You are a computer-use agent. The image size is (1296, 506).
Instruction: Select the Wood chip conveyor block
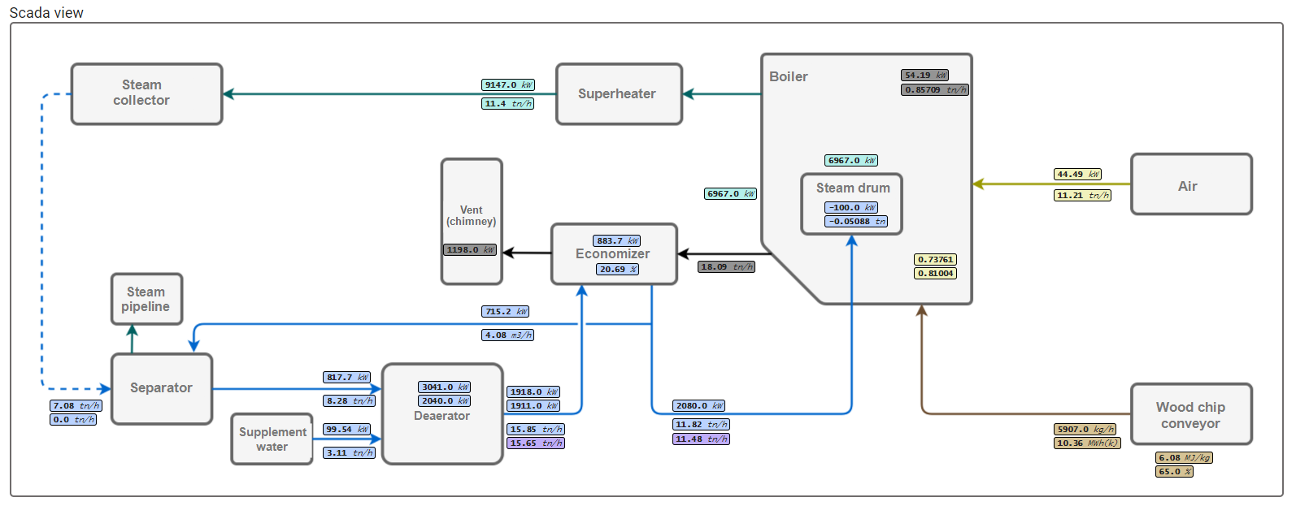tap(1190, 414)
